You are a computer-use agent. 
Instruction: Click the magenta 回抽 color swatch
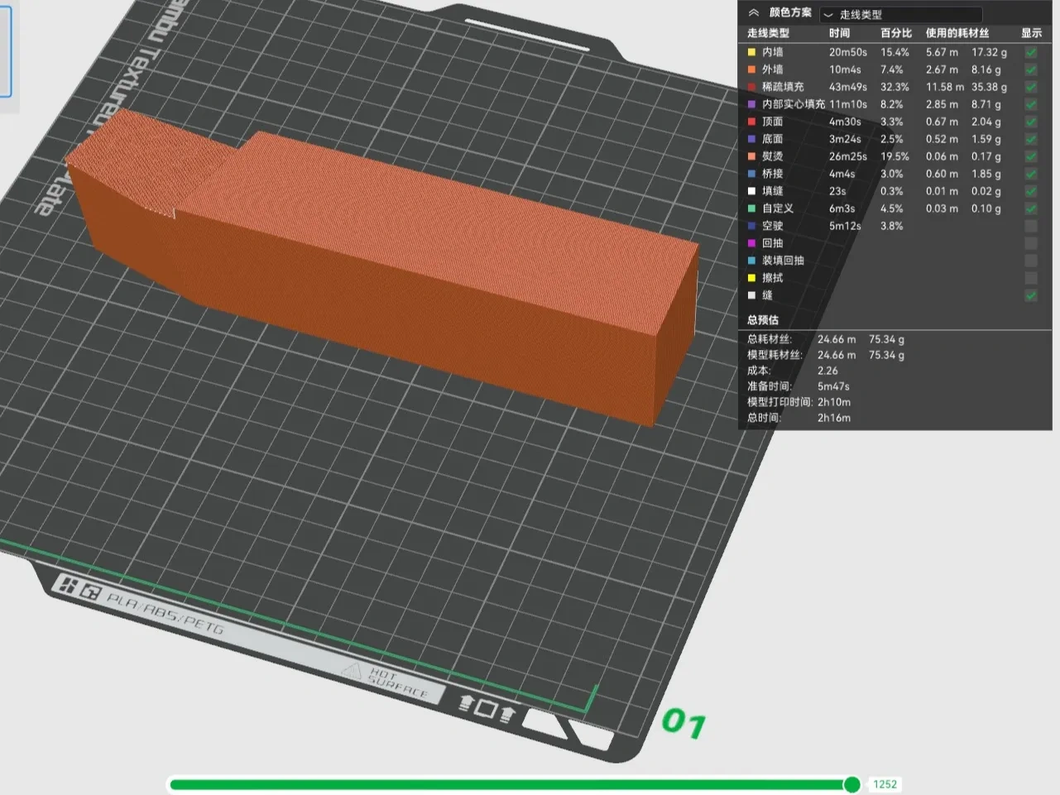751,243
